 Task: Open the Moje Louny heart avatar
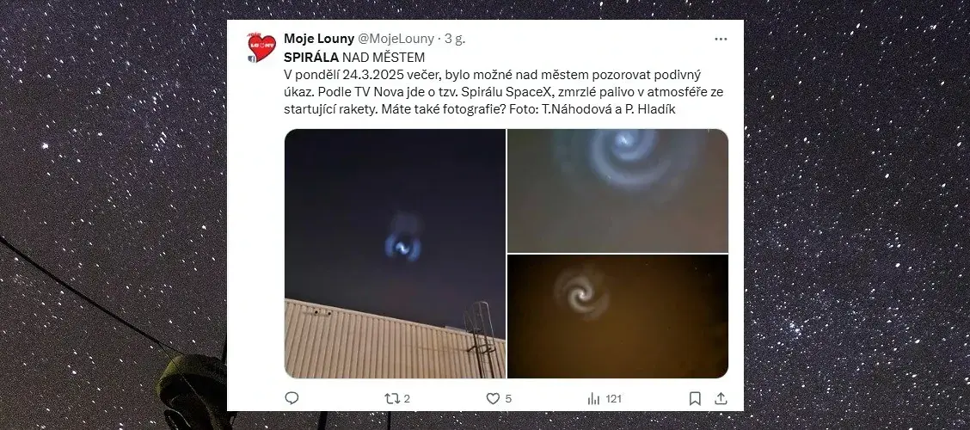[261, 47]
